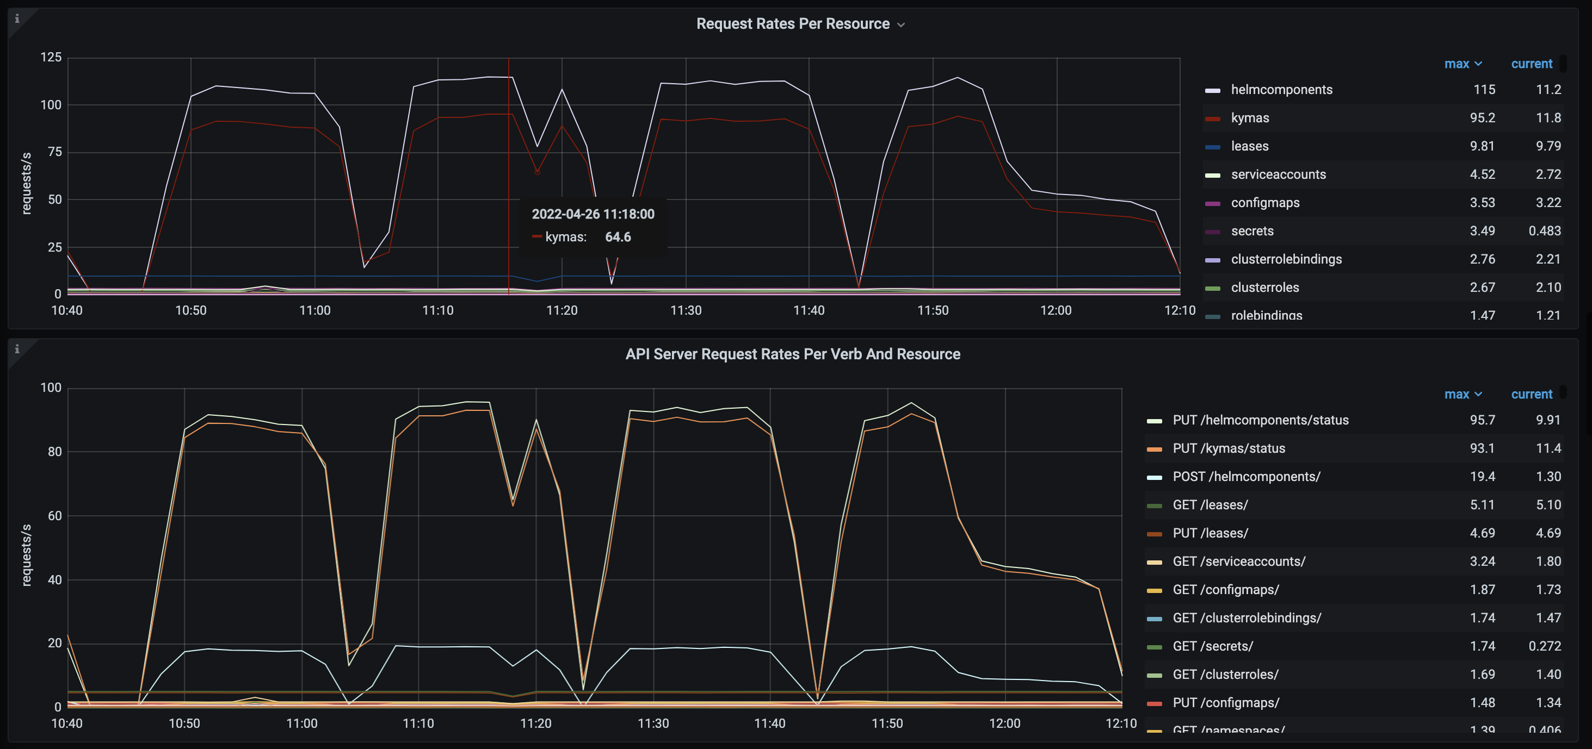Image resolution: width=1592 pixels, height=749 pixels.
Task: Click GET /leases/ color marker
Action: 1154,505
